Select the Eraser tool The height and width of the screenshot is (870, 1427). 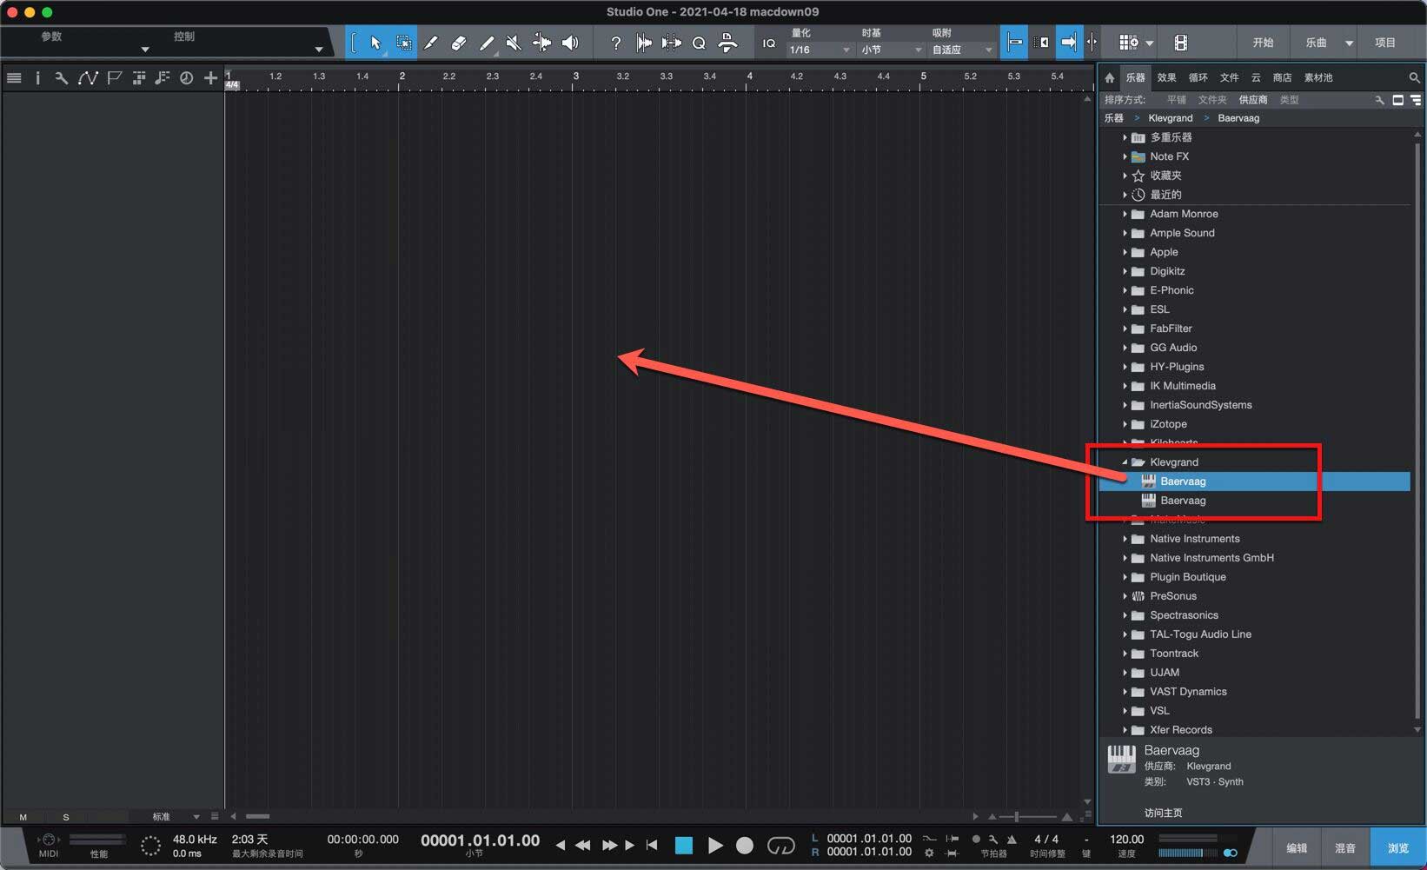458,43
